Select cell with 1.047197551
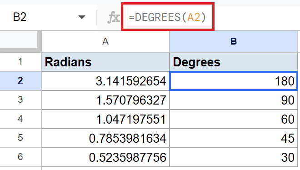The height and width of the screenshot is (170, 300). 105,119
